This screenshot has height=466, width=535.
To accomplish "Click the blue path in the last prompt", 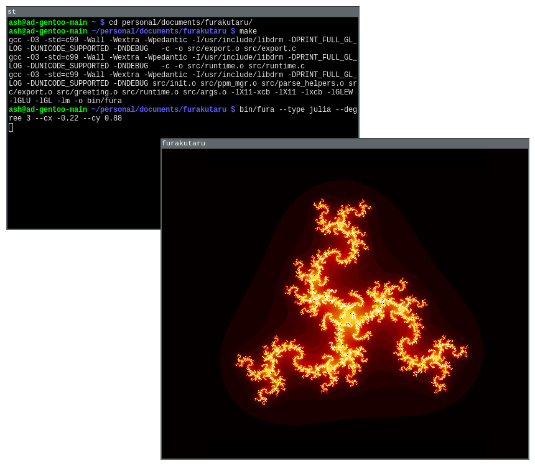I will coord(159,110).
